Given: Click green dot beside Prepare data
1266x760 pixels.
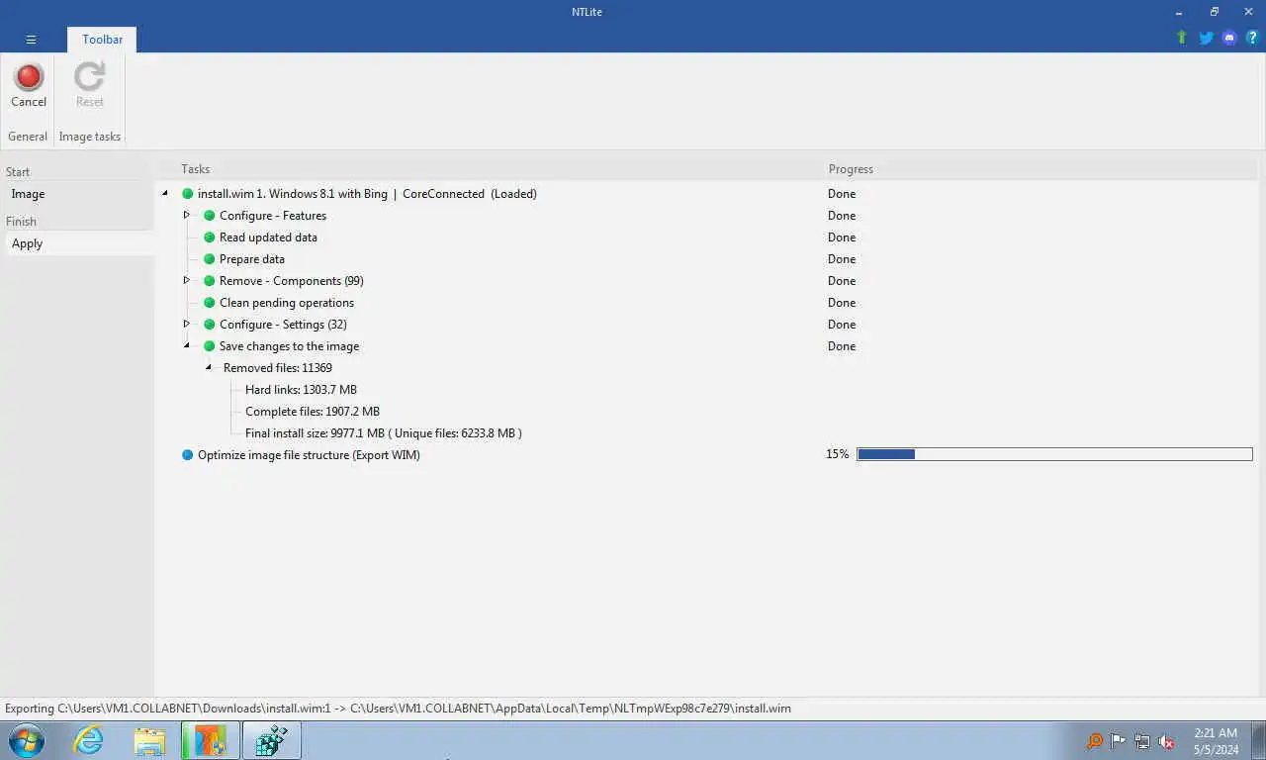Looking at the screenshot, I should pyautogui.click(x=209, y=259).
